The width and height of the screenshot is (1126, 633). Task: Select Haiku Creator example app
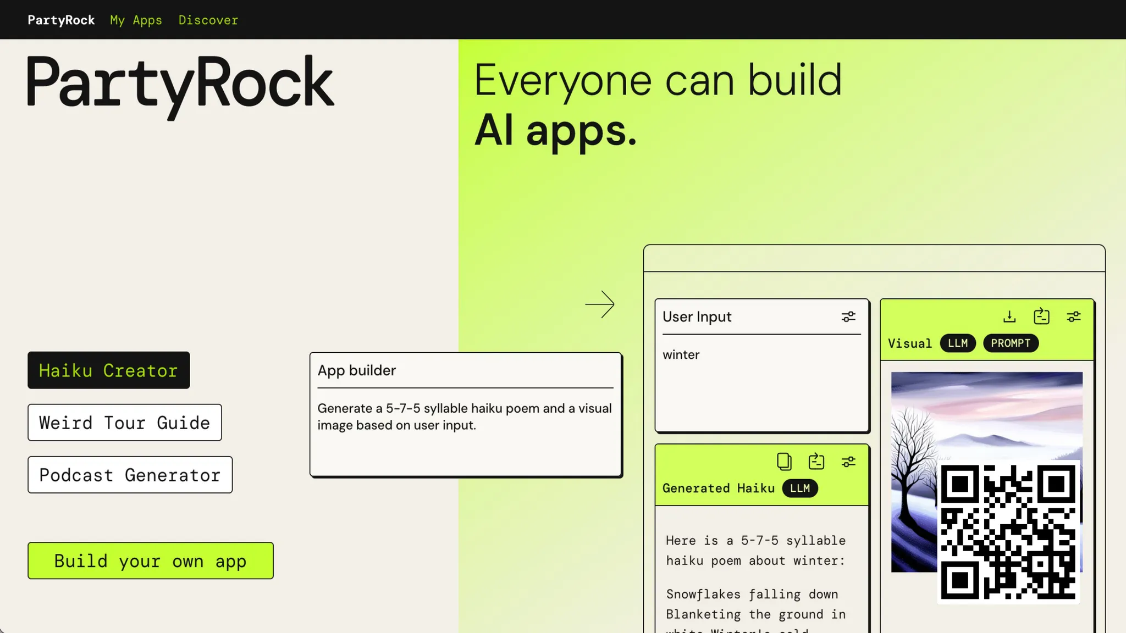(x=109, y=370)
